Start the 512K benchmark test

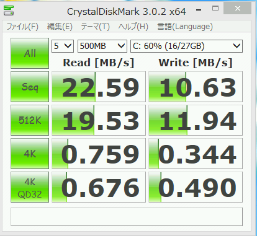[x=30, y=120]
